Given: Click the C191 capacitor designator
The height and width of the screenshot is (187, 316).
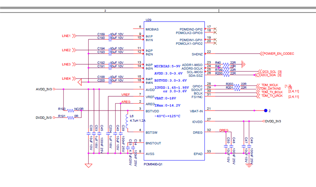Looking at the screenshot, I should 101,67.
